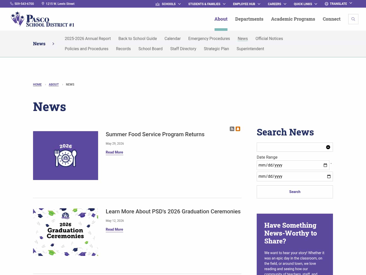Open the Strategic Plan page
366x275 pixels.
pos(216,49)
